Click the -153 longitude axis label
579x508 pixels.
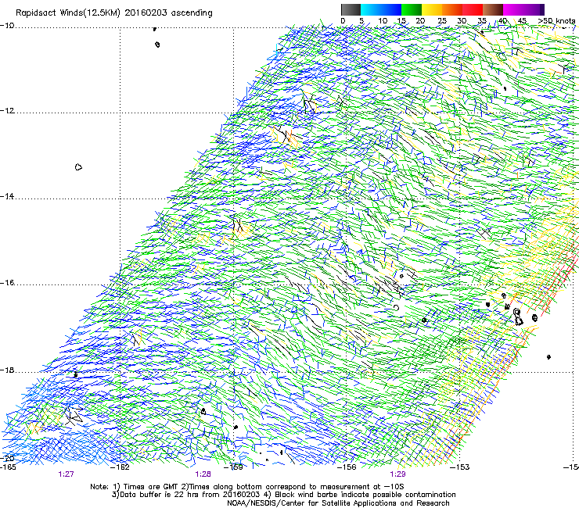click(460, 467)
